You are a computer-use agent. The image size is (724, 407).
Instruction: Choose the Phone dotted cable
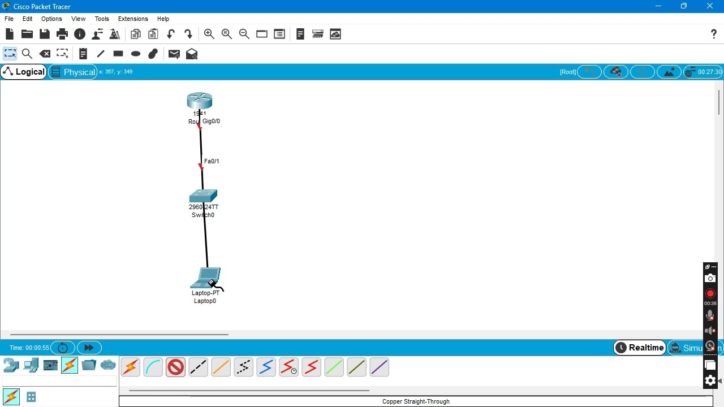[243, 367]
